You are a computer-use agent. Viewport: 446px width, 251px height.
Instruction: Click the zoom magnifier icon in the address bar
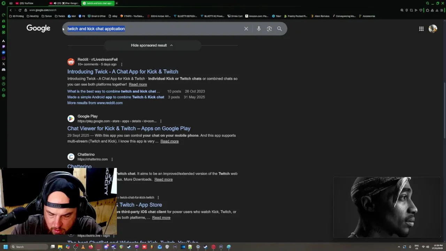click(402, 10)
